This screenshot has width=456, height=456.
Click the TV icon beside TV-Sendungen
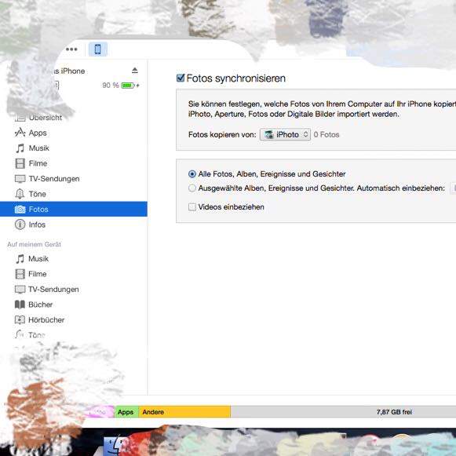pos(20,179)
